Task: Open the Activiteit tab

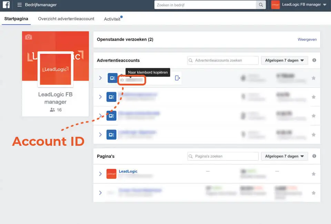Action: (112, 19)
